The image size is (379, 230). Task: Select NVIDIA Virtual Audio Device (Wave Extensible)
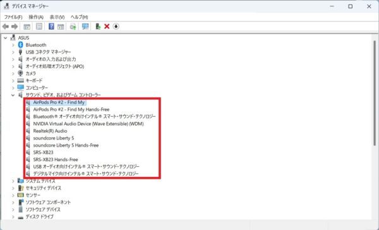[x=88, y=124]
